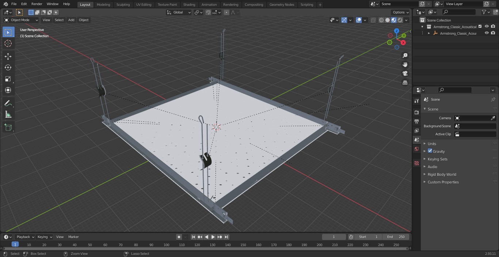Open Global transform orientation dropdown
Screen dimensions: 499x257
click(179, 12)
